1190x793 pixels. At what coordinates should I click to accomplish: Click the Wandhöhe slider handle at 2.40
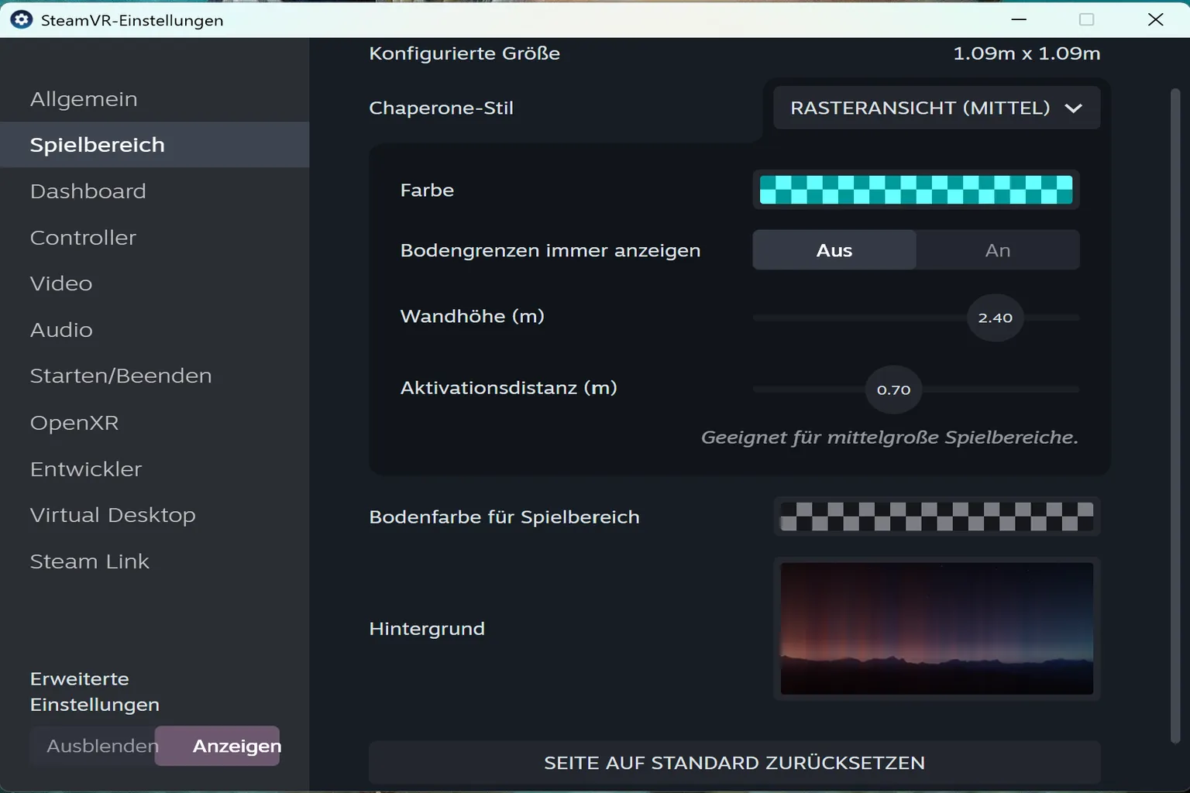point(996,318)
